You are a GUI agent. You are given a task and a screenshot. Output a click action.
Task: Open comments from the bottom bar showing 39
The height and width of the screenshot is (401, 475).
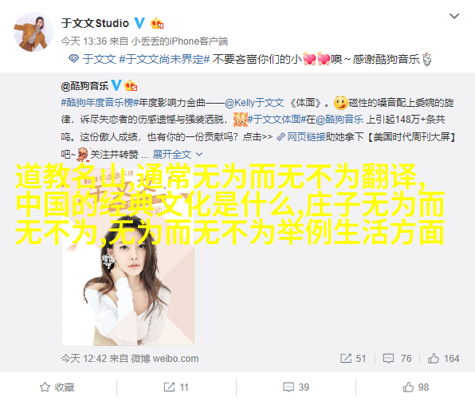pyautogui.click(x=296, y=387)
